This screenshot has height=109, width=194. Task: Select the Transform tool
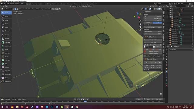pyautogui.click(x=6, y=31)
